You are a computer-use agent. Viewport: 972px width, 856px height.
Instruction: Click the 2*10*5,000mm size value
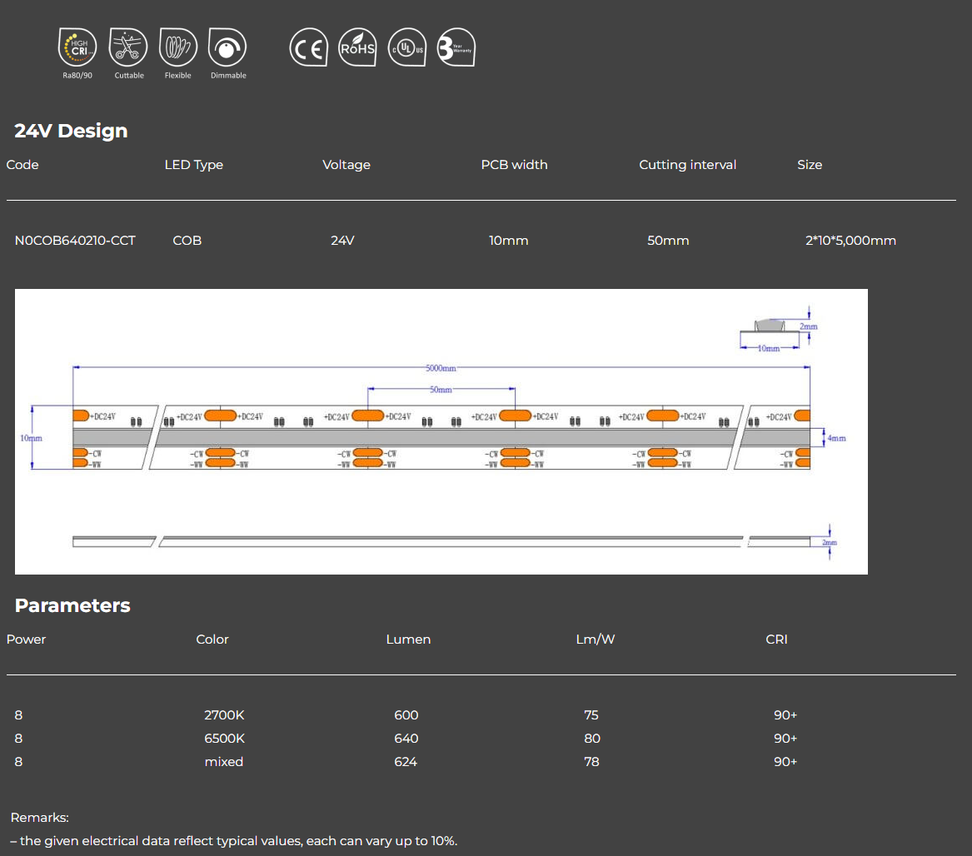850,241
